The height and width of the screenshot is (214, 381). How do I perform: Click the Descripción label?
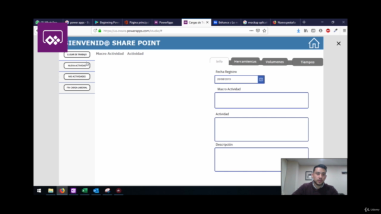(224, 144)
